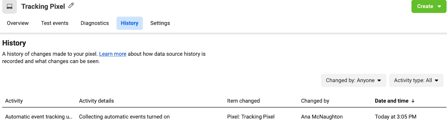
Task: Click the laptop pixel icon at top left
Action: [x=9, y=6]
